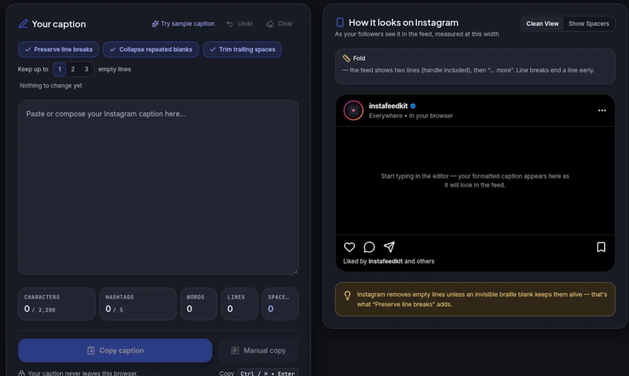Click 'Nothing to change yet' status text
629x376 pixels.
(x=51, y=86)
